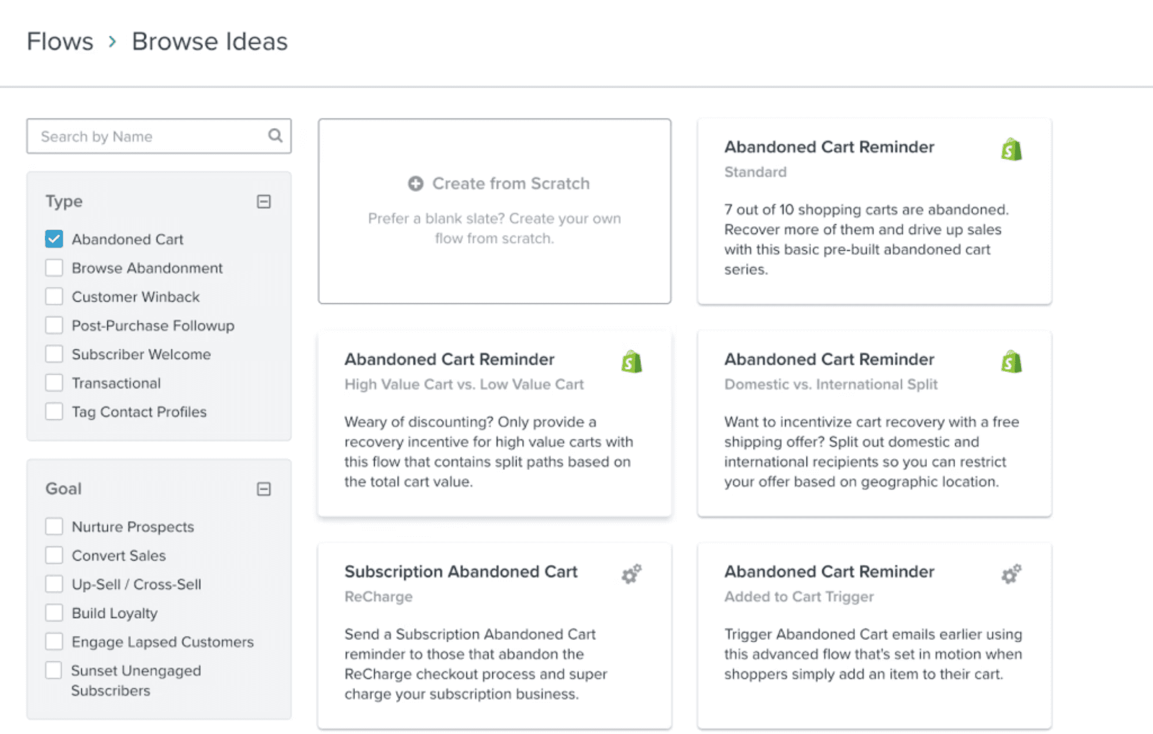Click the search magnifier icon in search bar
This screenshot has width=1153, height=734.
tap(272, 136)
